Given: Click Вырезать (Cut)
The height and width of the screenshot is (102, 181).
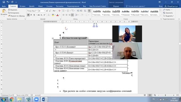Looking at the screenshot, I should pyautogui.click(x=12, y=10).
